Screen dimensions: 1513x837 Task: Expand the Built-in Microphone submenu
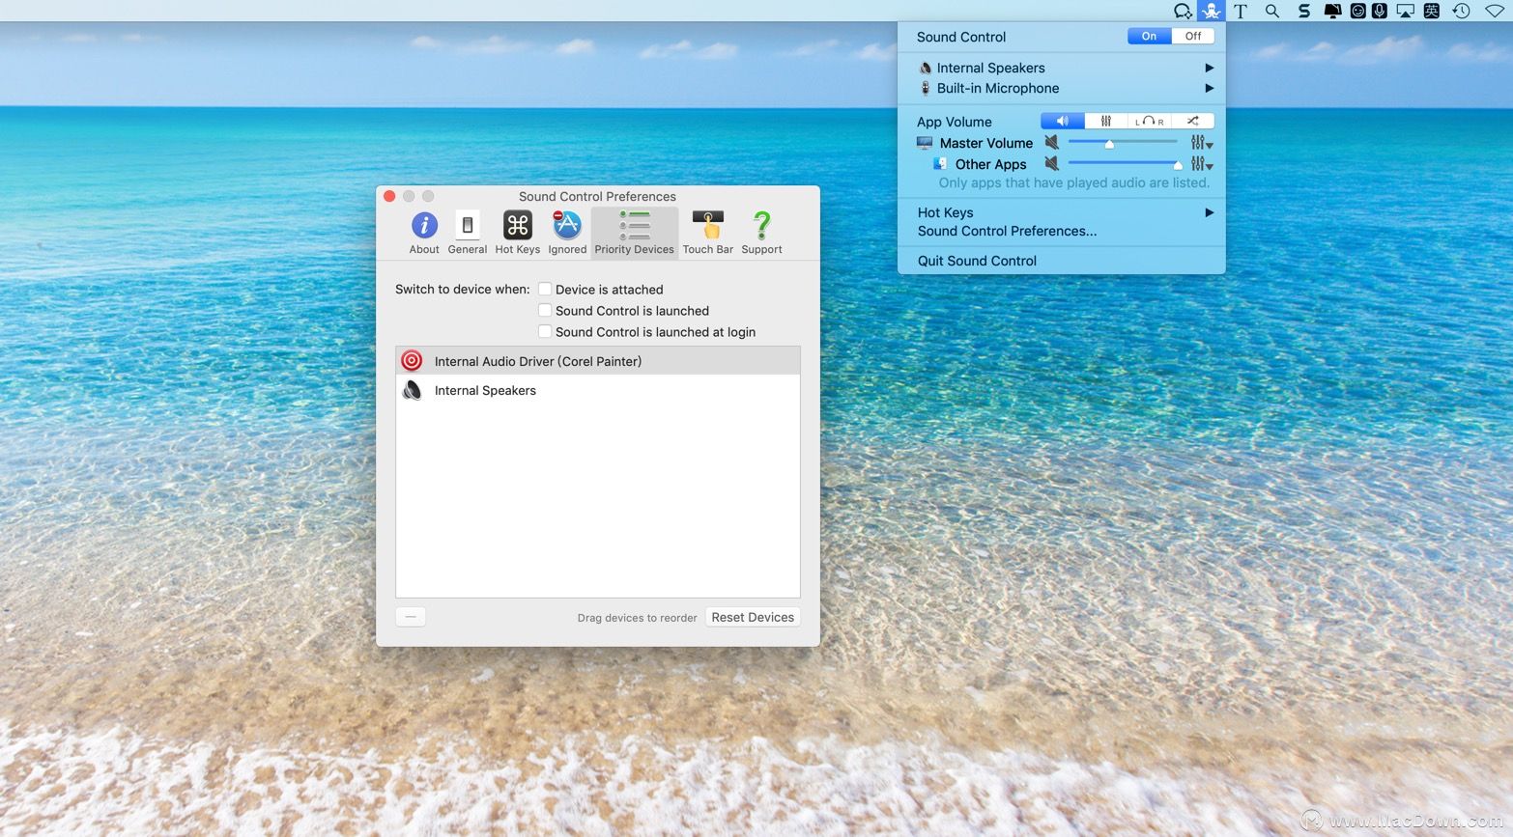click(1209, 88)
